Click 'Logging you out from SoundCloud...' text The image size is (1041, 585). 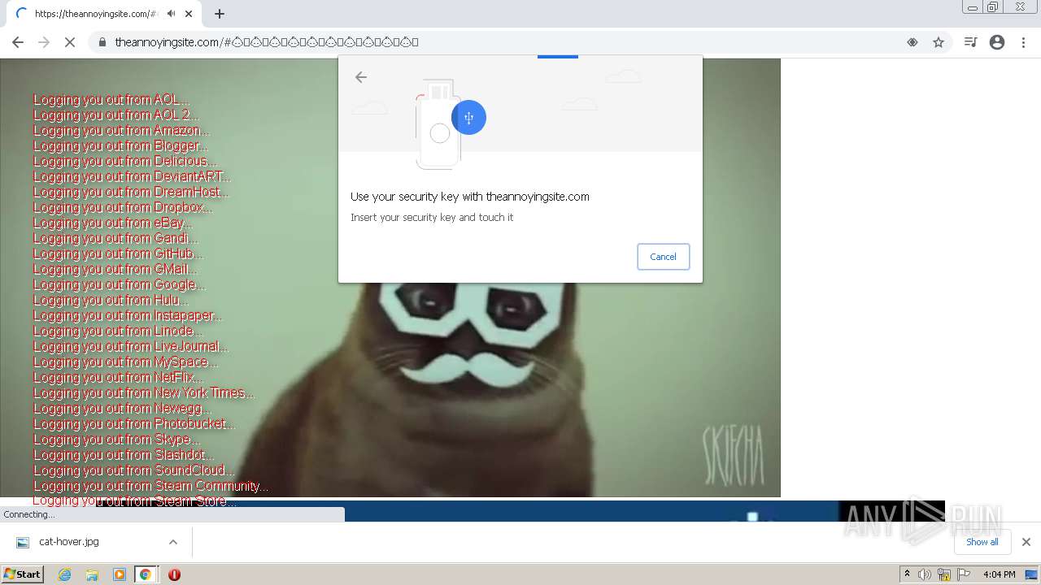click(134, 470)
